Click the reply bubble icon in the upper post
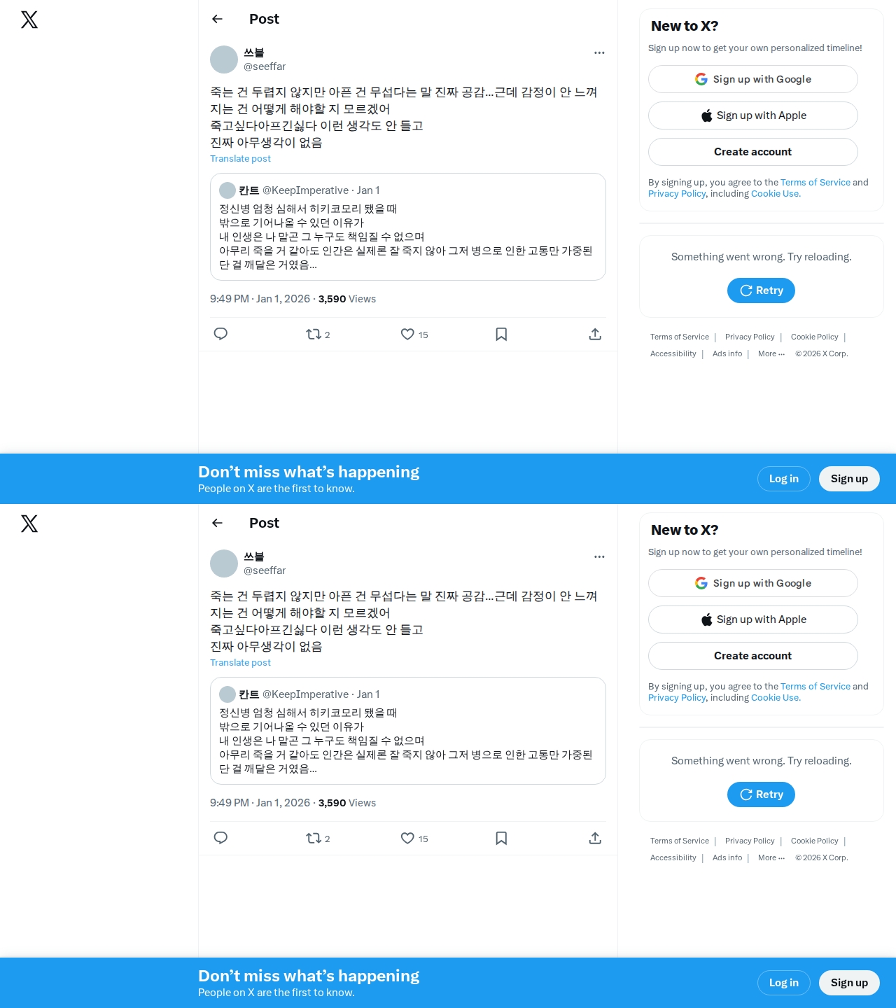Viewport: 896px width, 1008px height. tap(220, 334)
